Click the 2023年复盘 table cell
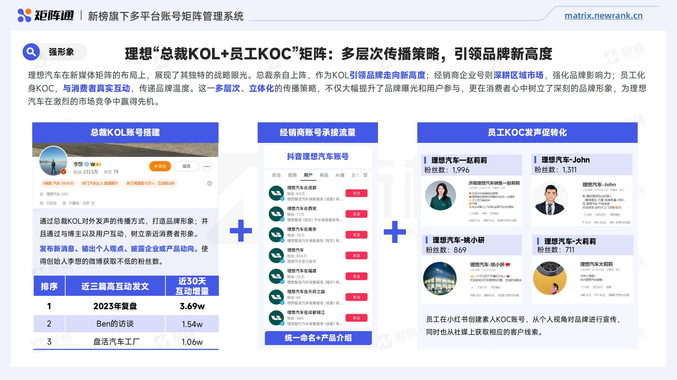 point(115,306)
